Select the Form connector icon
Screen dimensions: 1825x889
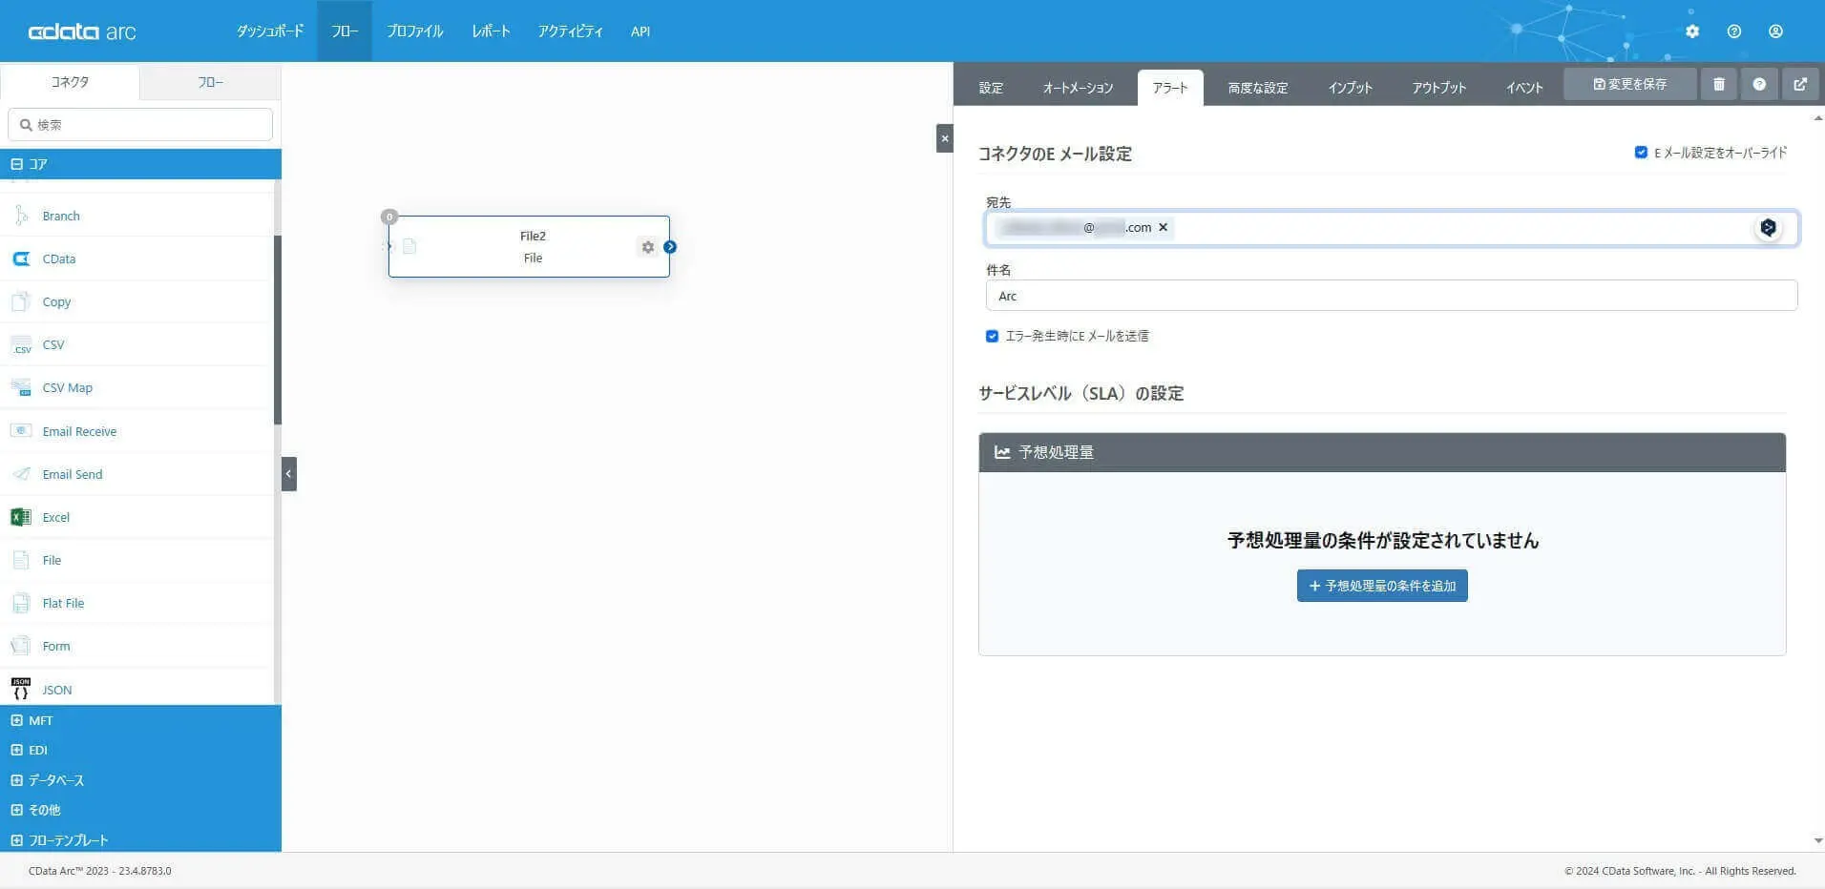tap(21, 646)
